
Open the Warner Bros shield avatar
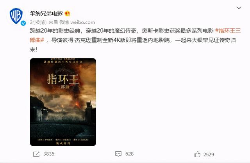tap(16, 16)
